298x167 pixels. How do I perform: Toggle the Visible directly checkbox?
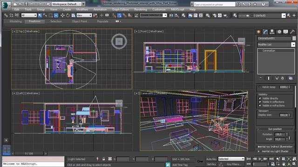(260, 98)
